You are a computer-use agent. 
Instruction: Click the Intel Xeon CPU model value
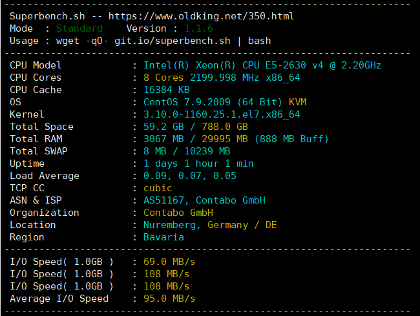pyautogui.click(x=262, y=65)
